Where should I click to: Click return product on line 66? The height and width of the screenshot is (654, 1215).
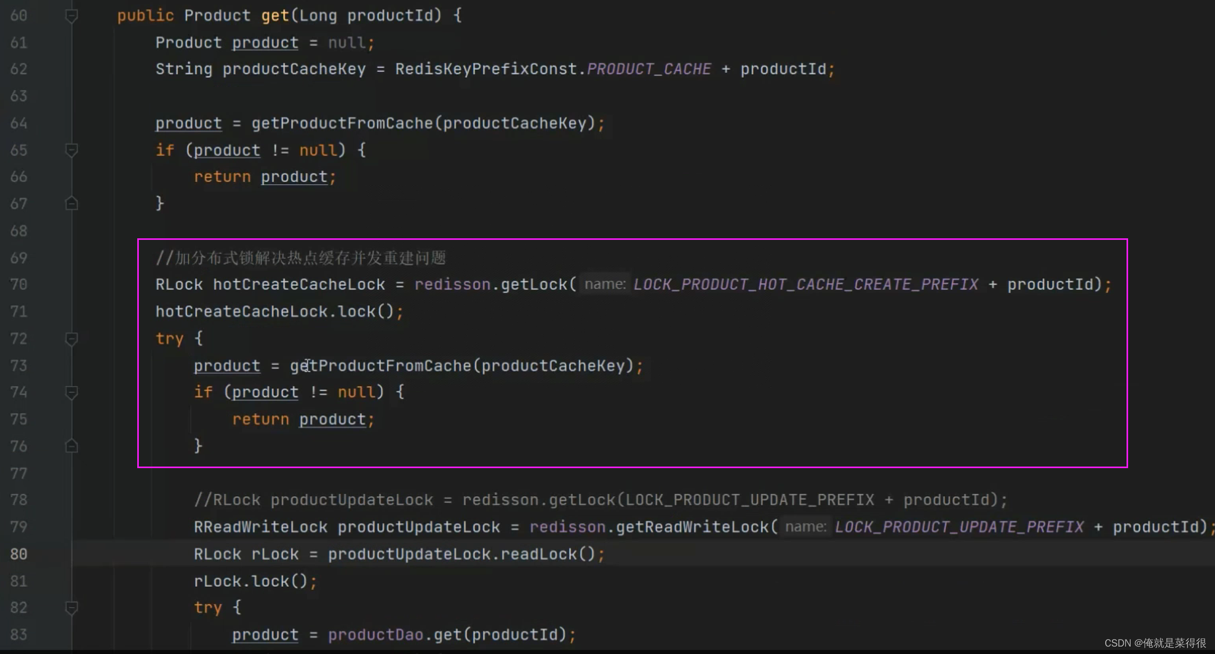coord(265,177)
